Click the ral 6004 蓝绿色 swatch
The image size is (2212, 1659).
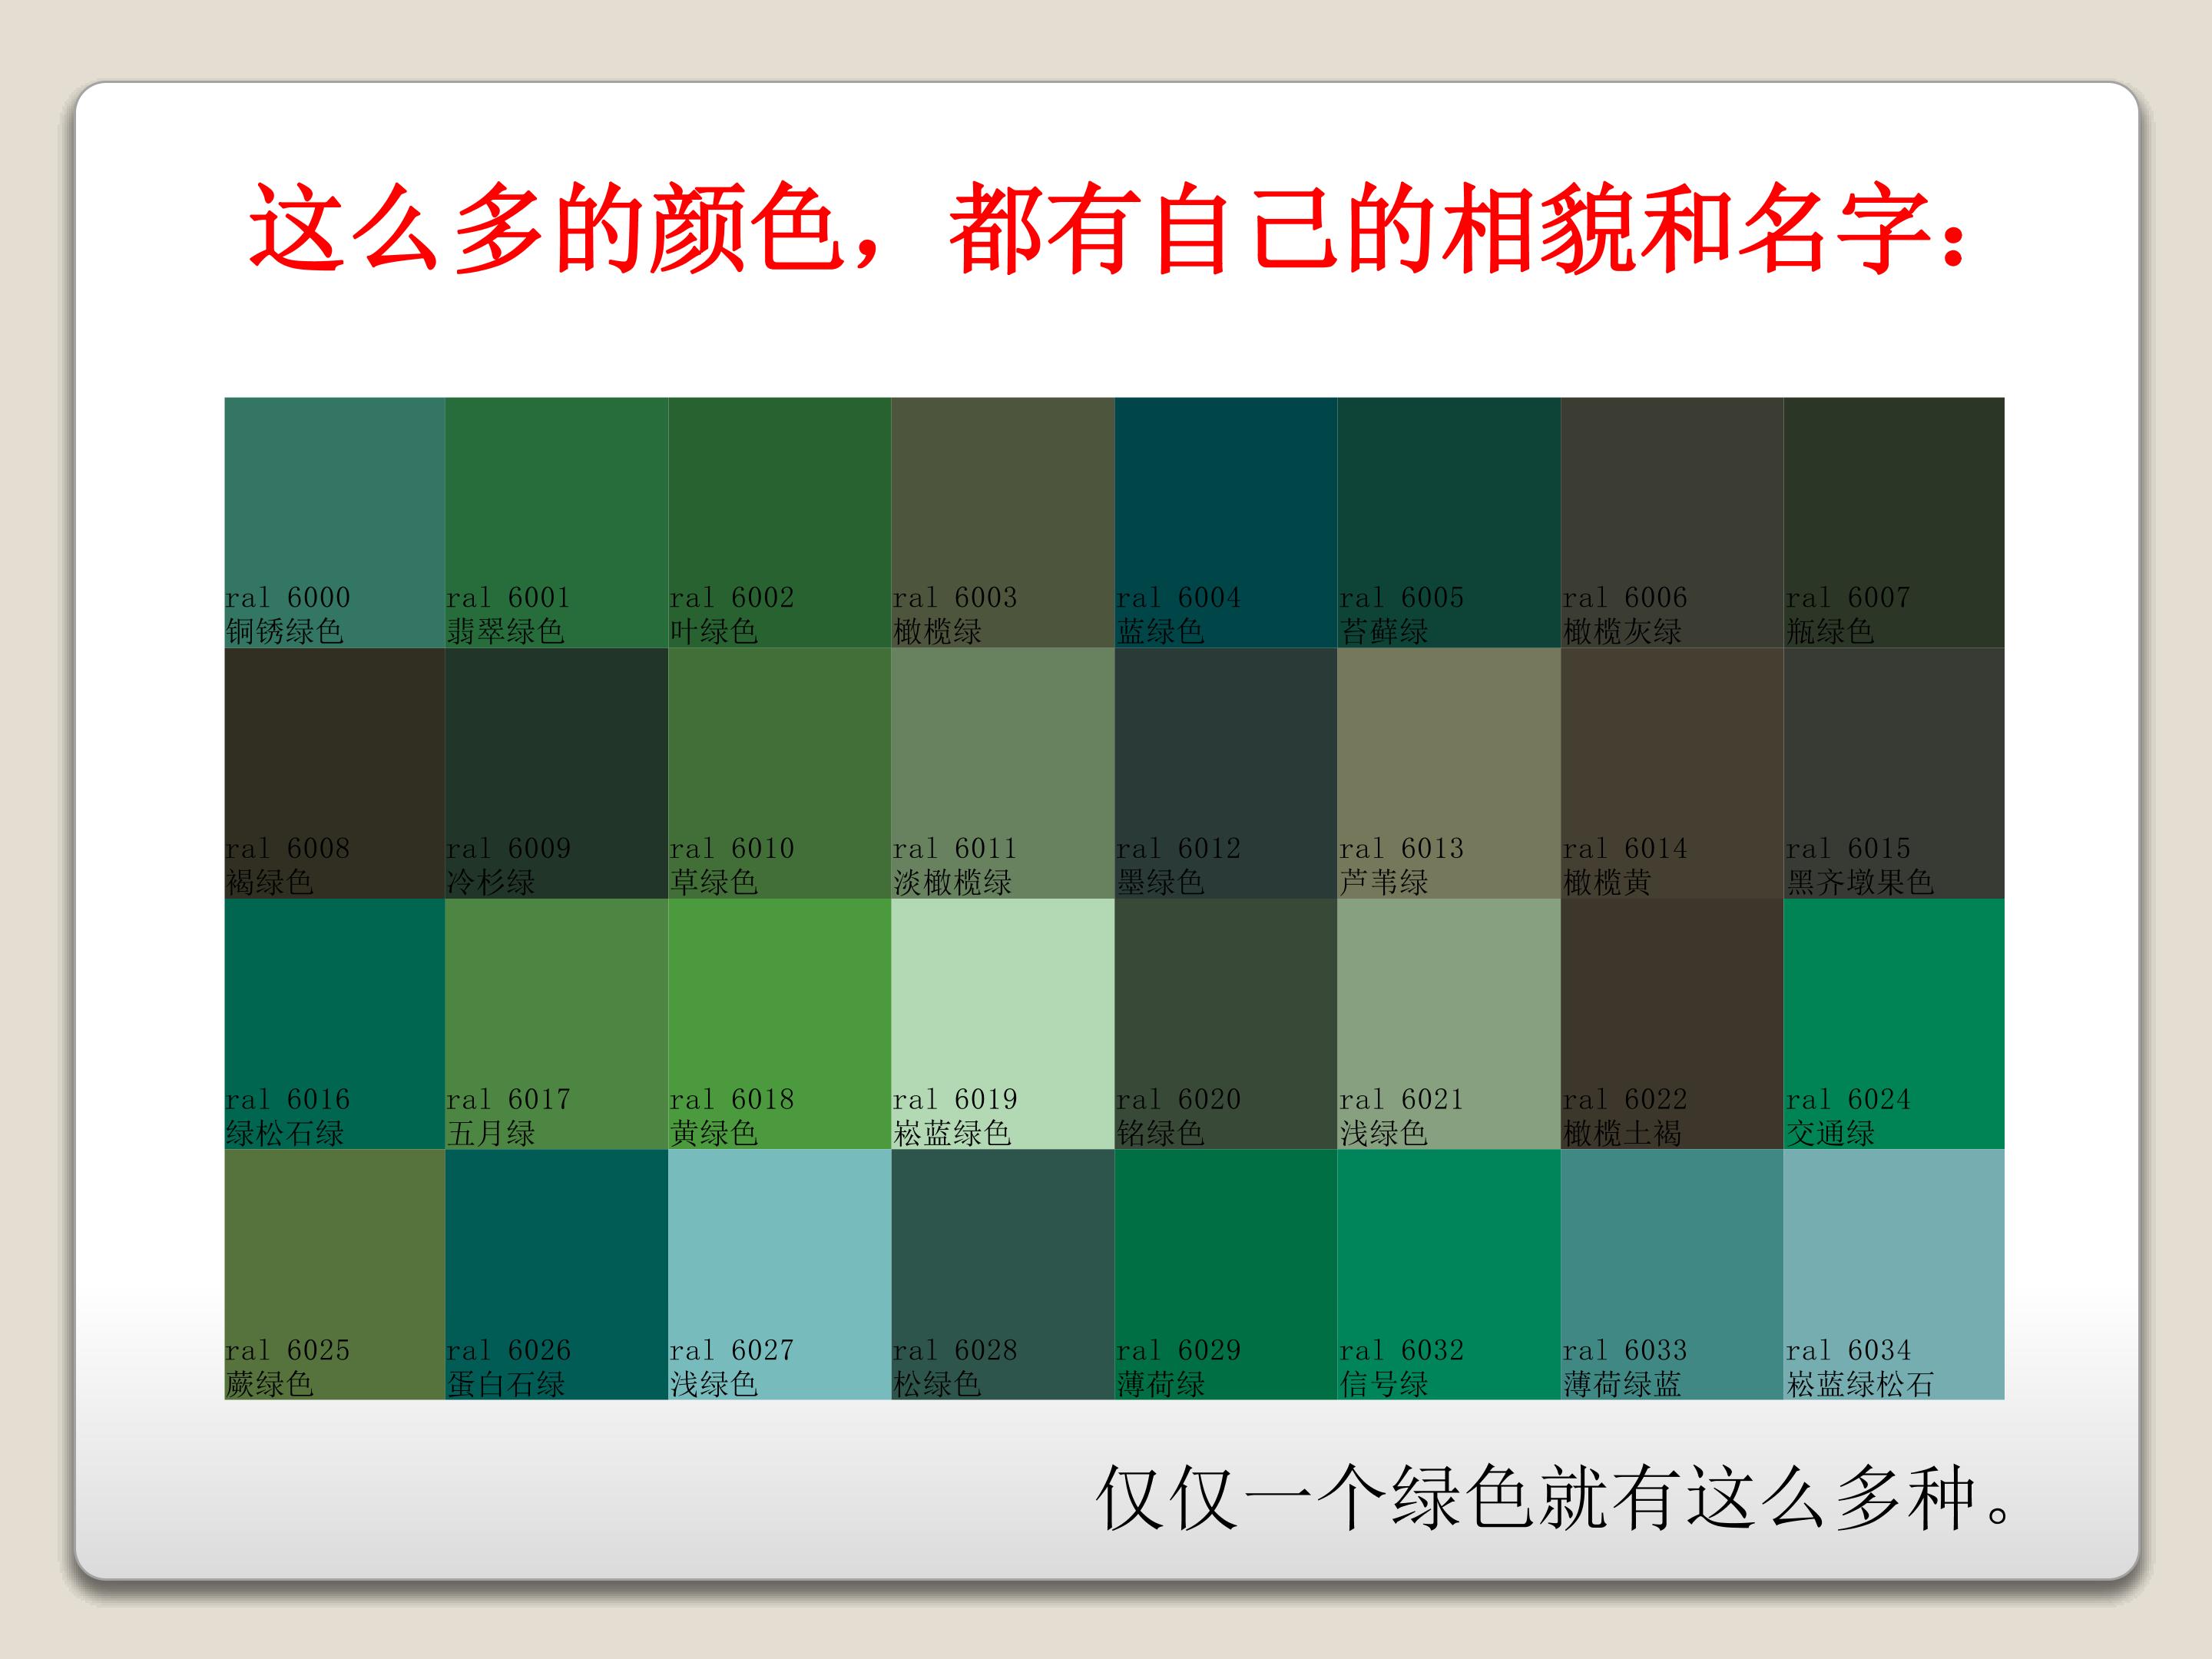point(1226,523)
